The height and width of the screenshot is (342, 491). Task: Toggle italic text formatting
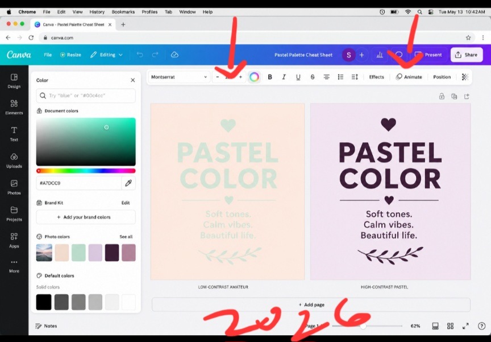(x=284, y=77)
